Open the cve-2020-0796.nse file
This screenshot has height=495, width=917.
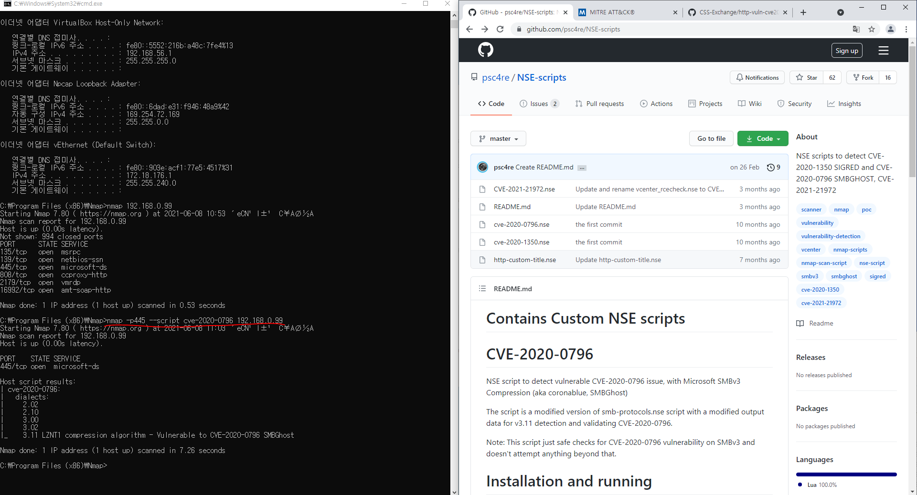pos(522,224)
